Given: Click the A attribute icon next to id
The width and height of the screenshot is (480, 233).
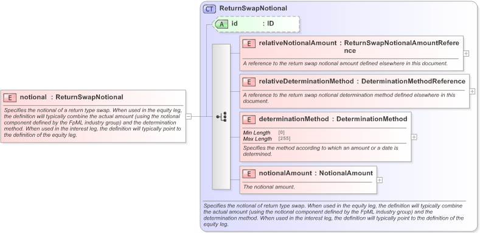Looking at the screenshot, I should coord(221,24).
